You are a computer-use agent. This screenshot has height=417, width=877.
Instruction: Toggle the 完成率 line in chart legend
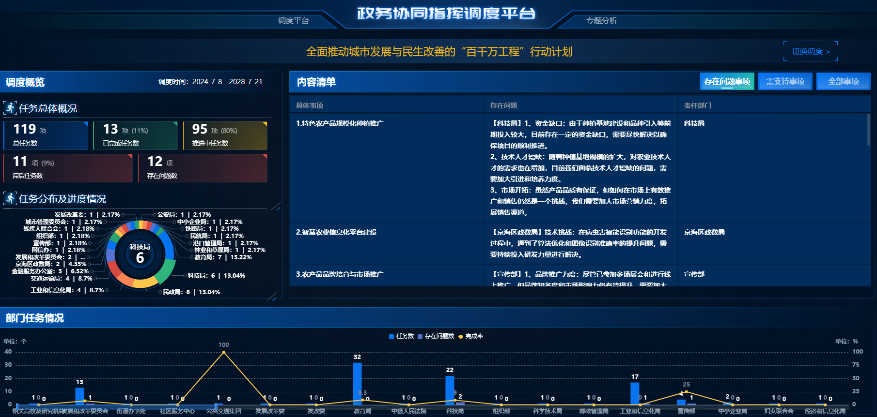pyautogui.click(x=470, y=336)
